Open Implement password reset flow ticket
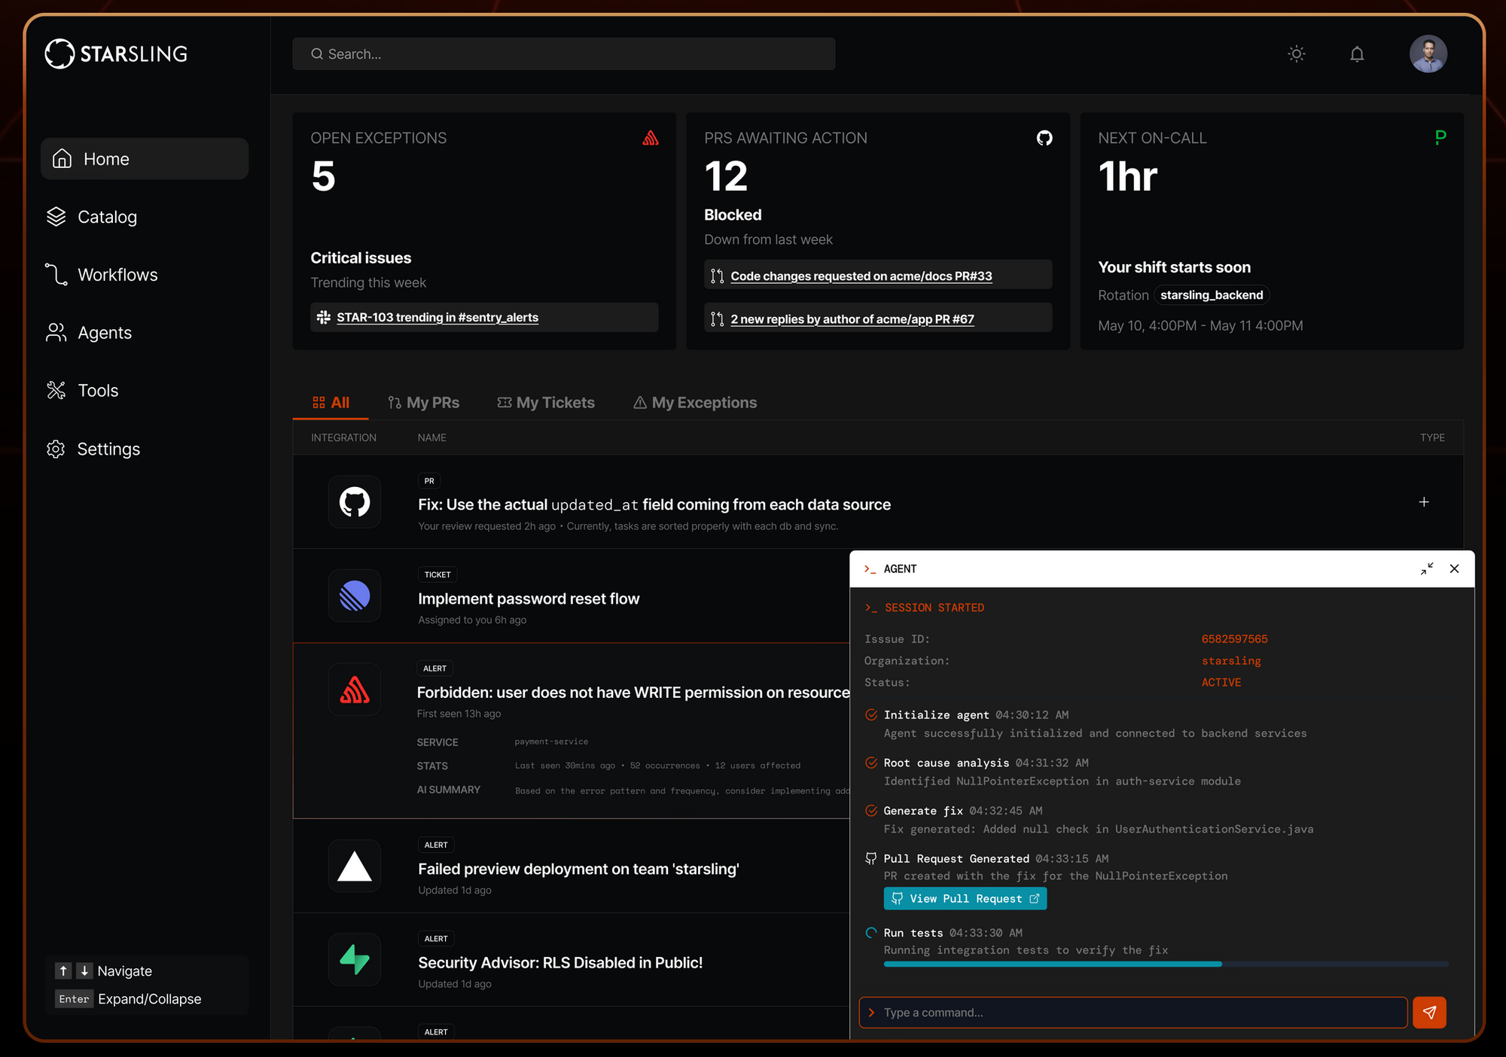Viewport: 1506px width, 1057px height. point(529,599)
